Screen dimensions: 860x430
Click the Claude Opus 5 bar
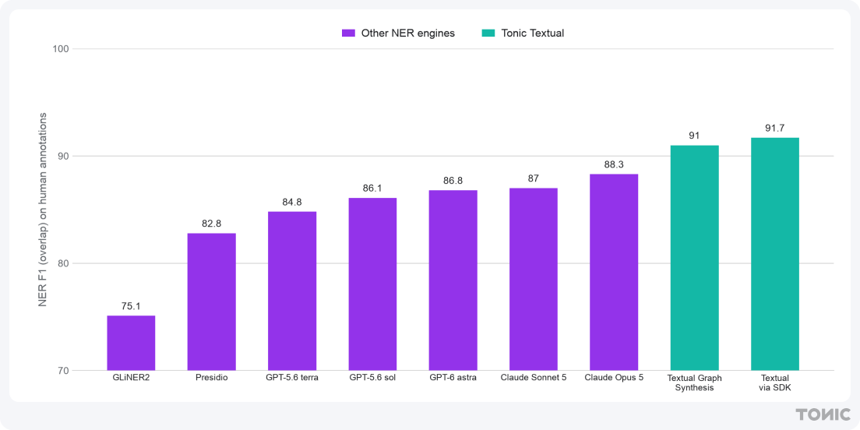[x=614, y=273]
